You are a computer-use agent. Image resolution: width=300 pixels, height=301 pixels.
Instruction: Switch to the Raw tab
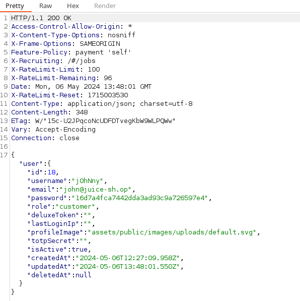46,6
